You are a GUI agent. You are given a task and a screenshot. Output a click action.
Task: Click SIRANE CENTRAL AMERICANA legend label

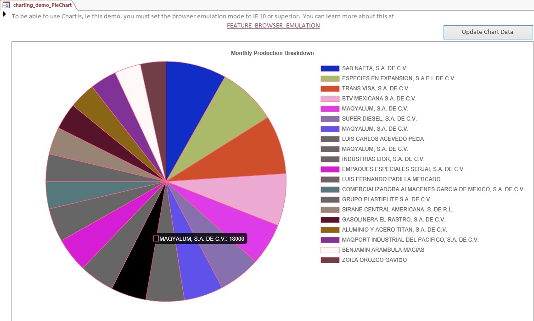click(398, 210)
